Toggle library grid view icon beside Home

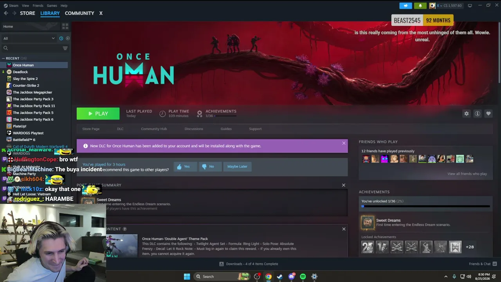coord(65,26)
